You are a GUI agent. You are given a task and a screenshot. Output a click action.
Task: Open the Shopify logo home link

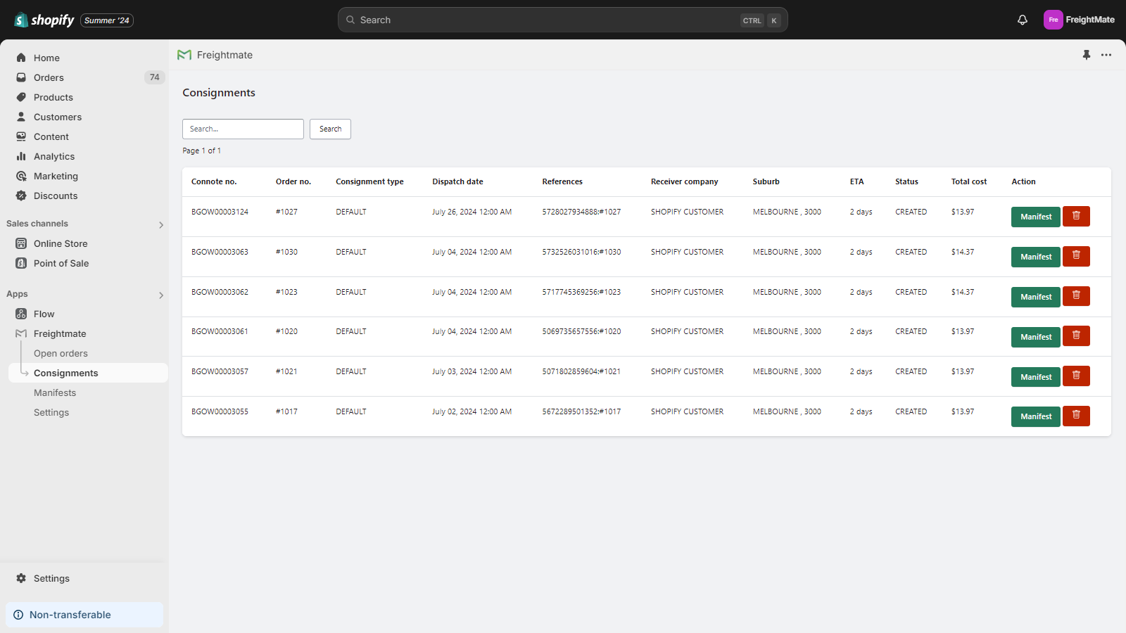44,20
